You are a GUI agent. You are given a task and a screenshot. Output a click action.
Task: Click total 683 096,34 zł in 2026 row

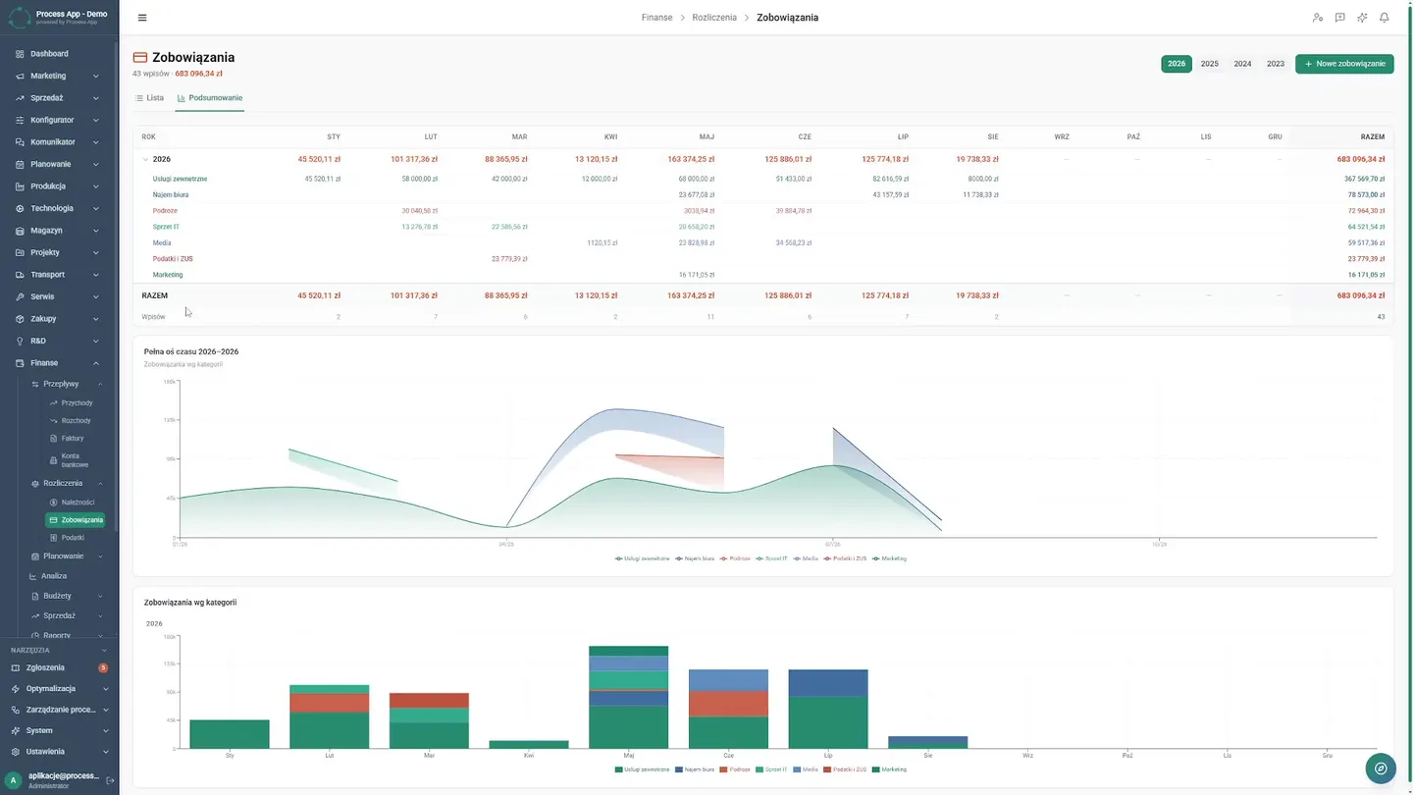(x=1360, y=159)
